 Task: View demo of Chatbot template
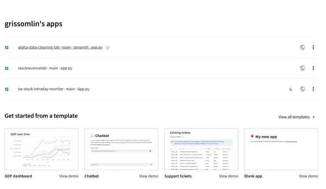tap(148, 176)
